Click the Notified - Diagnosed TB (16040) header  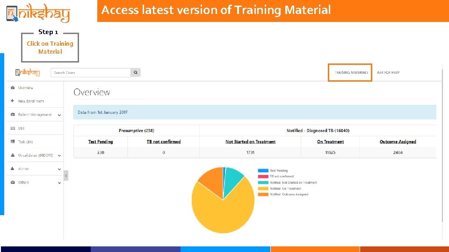tap(318, 131)
